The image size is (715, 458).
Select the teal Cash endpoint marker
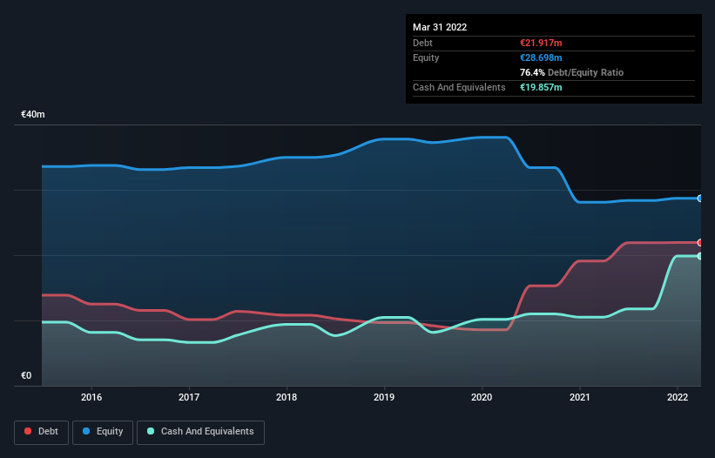[x=699, y=256]
